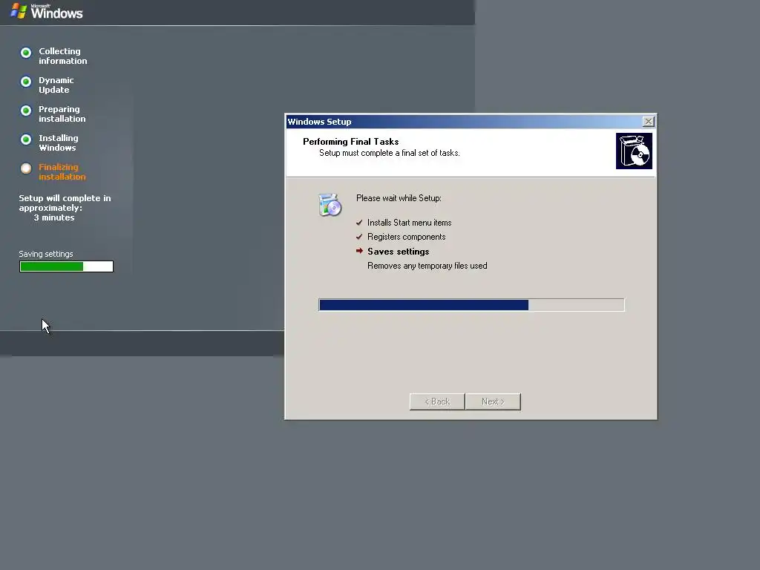This screenshot has height=570, width=760.
Task: Click the '3 minutes' remaining time text
Action: coord(54,218)
